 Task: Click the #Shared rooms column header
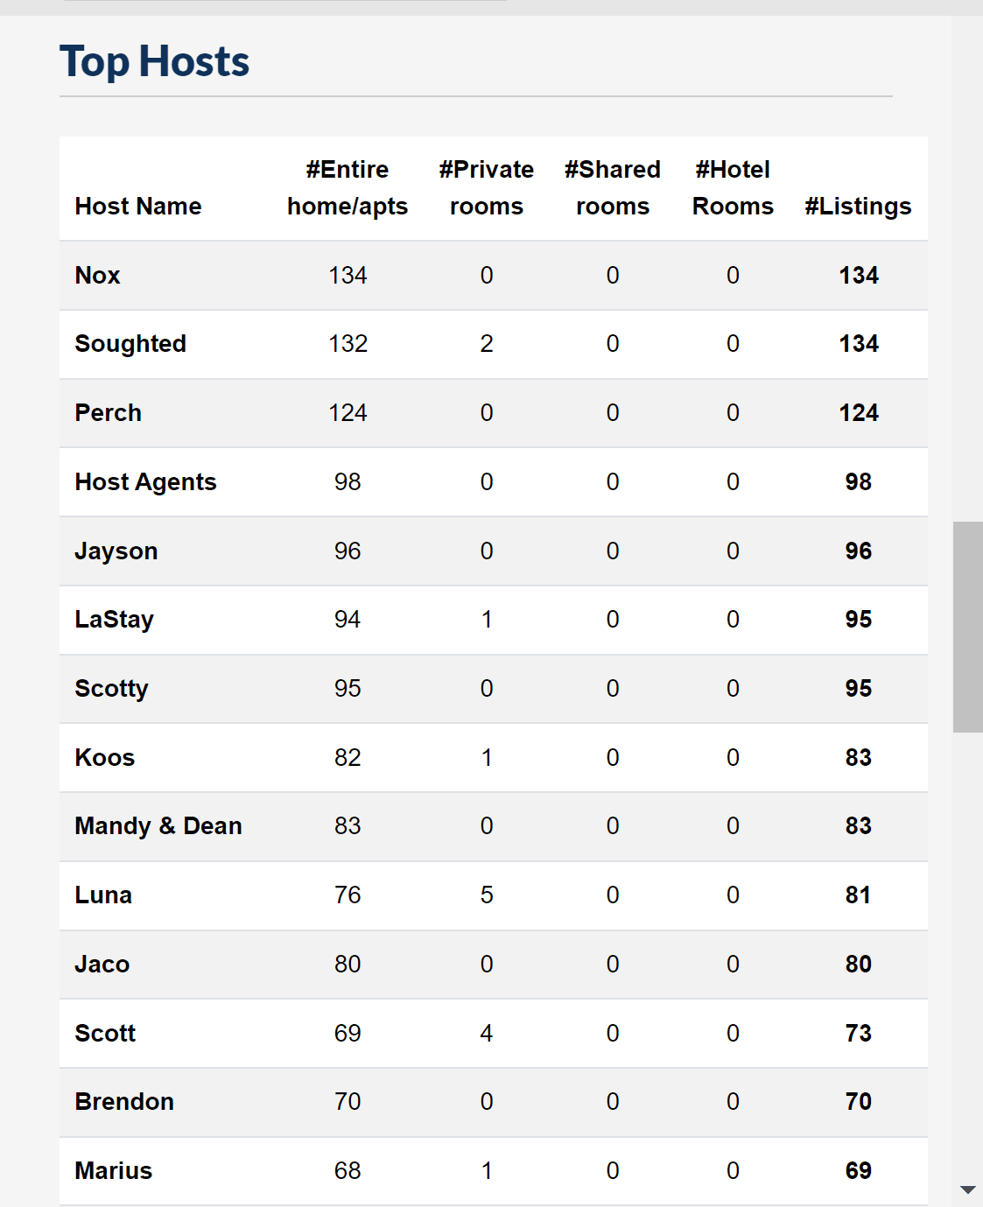[x=613, y=188]
